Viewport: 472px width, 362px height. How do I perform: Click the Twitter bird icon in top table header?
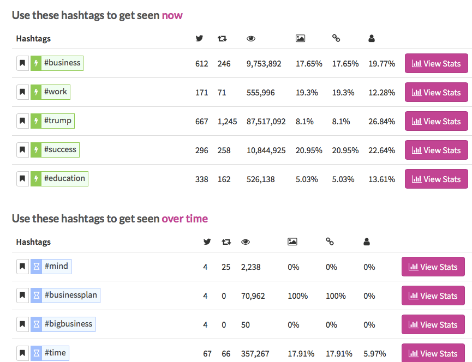coord(199,39)
